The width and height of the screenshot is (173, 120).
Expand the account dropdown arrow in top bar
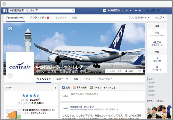(x=165, y=11)
